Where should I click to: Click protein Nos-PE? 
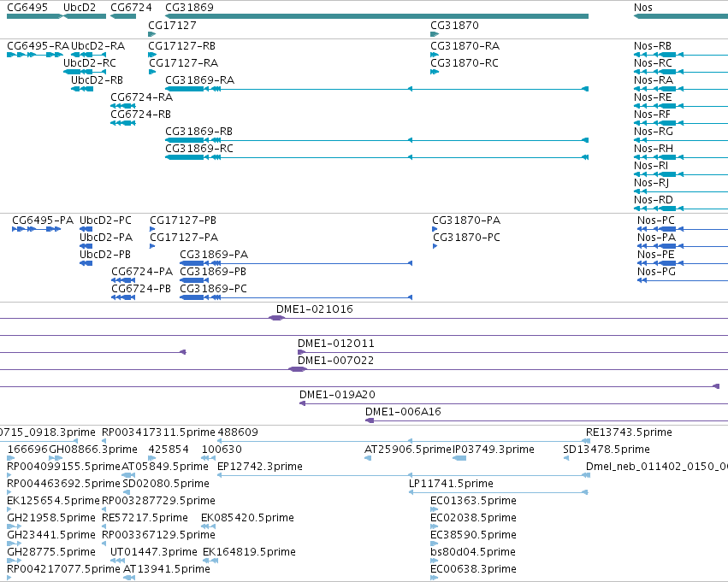point(656,255)
